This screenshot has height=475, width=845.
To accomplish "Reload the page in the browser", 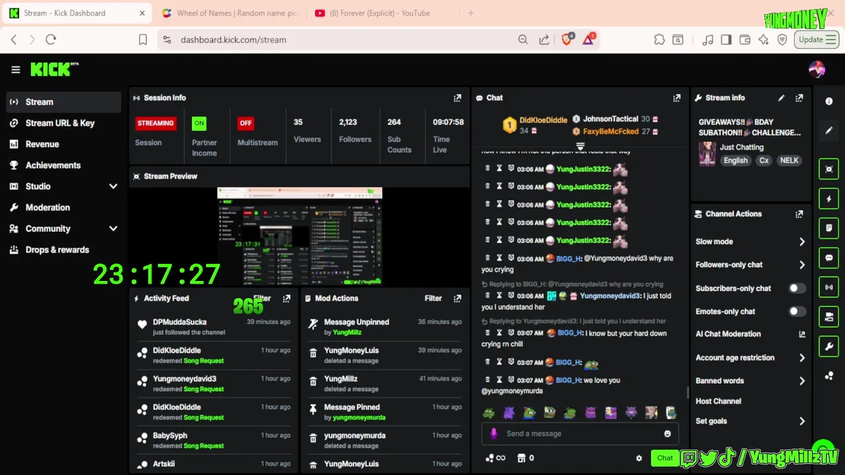I will tap(51, 40).
